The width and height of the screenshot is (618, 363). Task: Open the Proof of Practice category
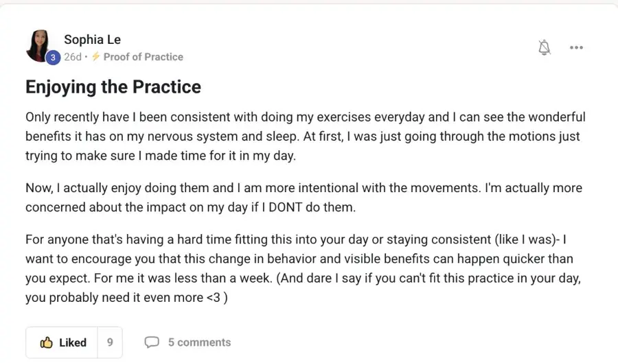tap(143, 57)
